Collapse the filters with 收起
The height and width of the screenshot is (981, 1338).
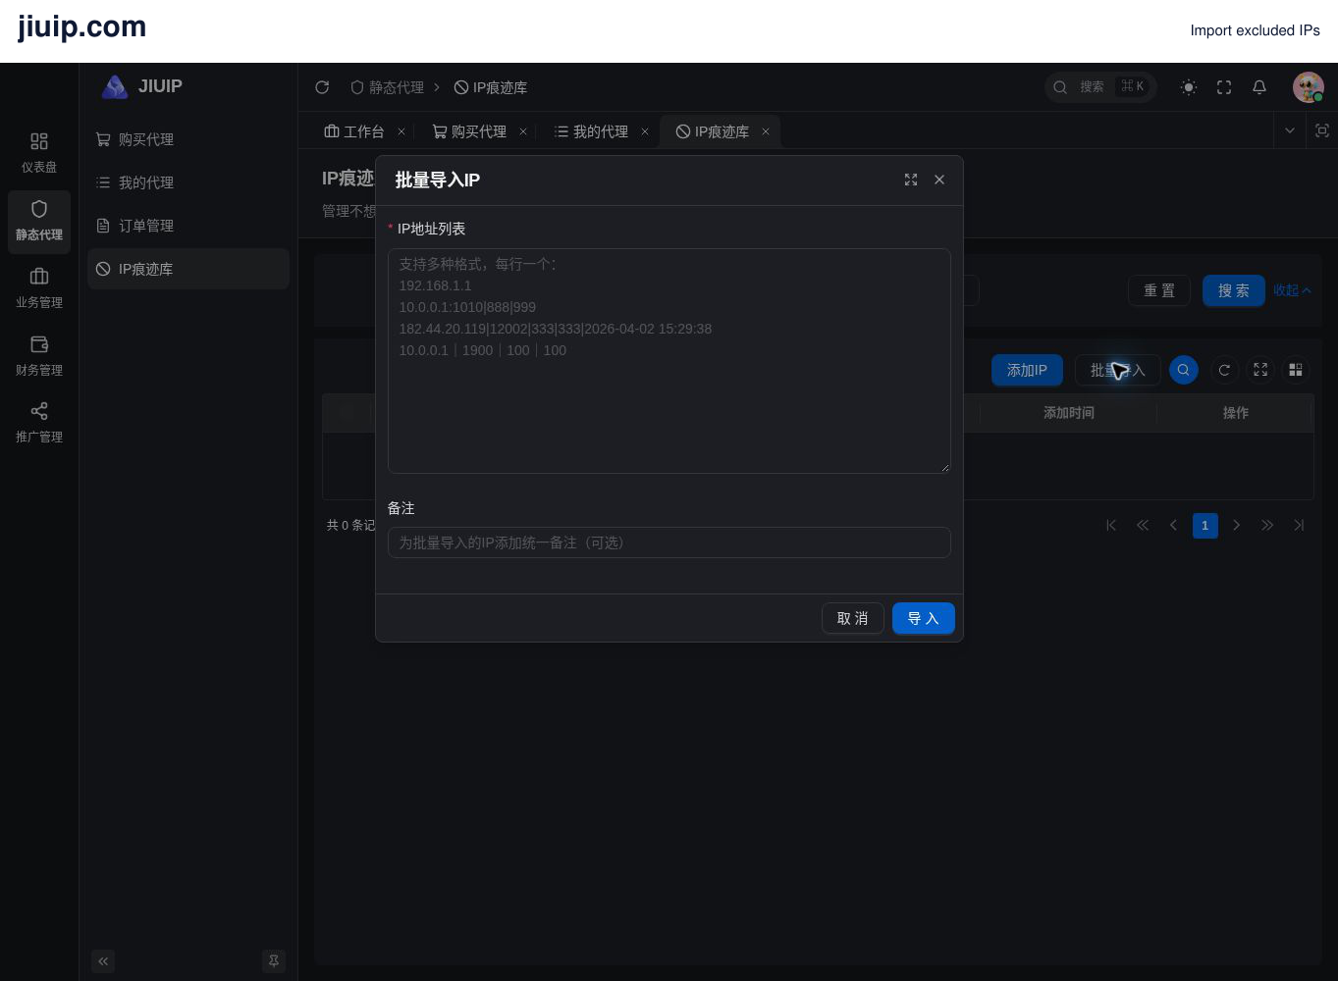(1292, 290)
